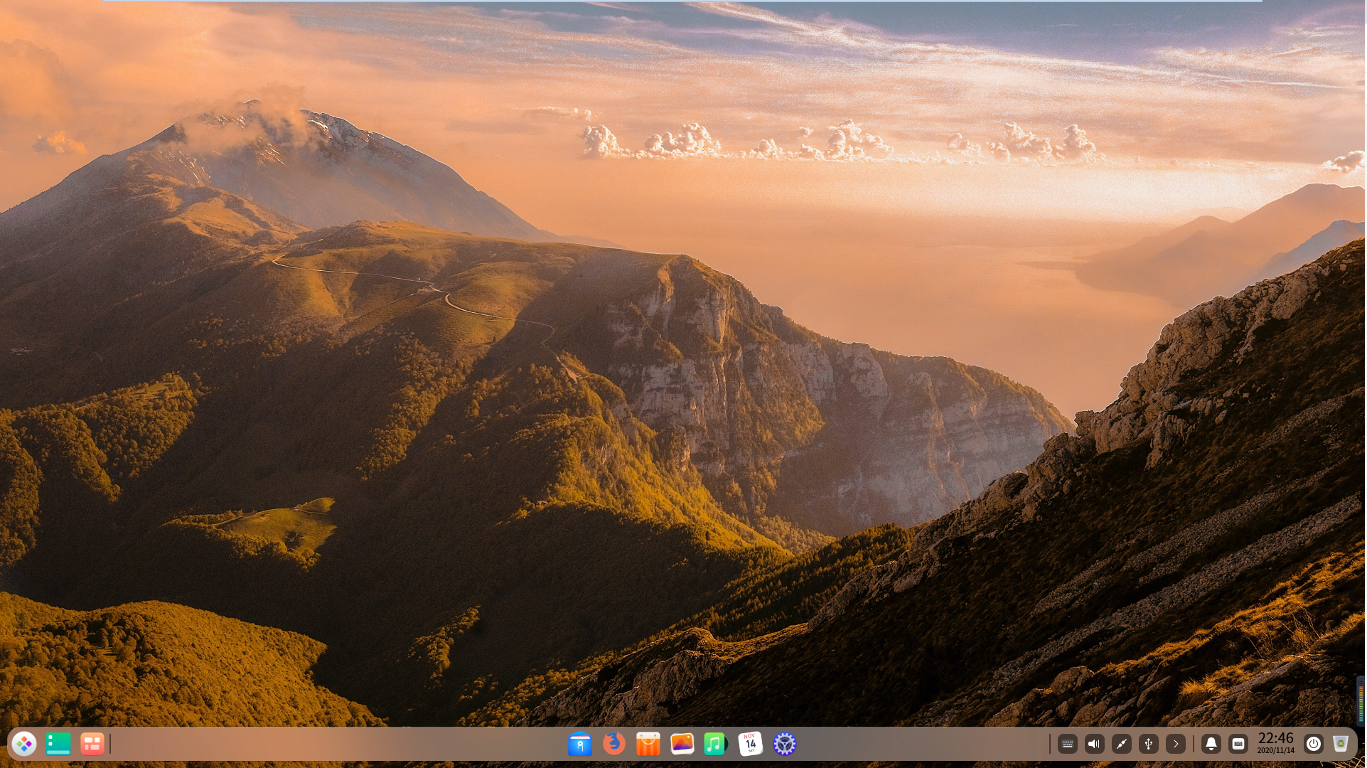Open the app Launcher
1367x768 pixels.
pyautogui.click(x=23, y=744)
